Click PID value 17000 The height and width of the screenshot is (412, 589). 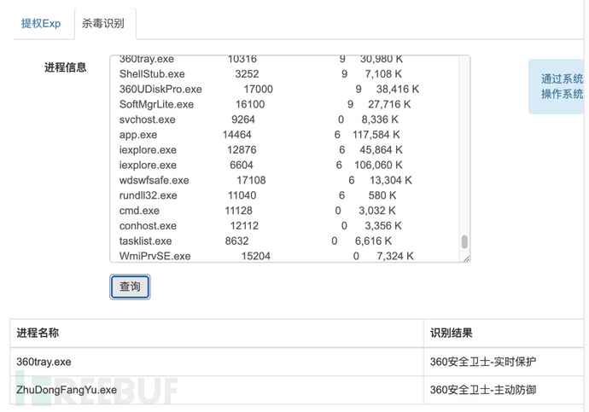point(258,89)
